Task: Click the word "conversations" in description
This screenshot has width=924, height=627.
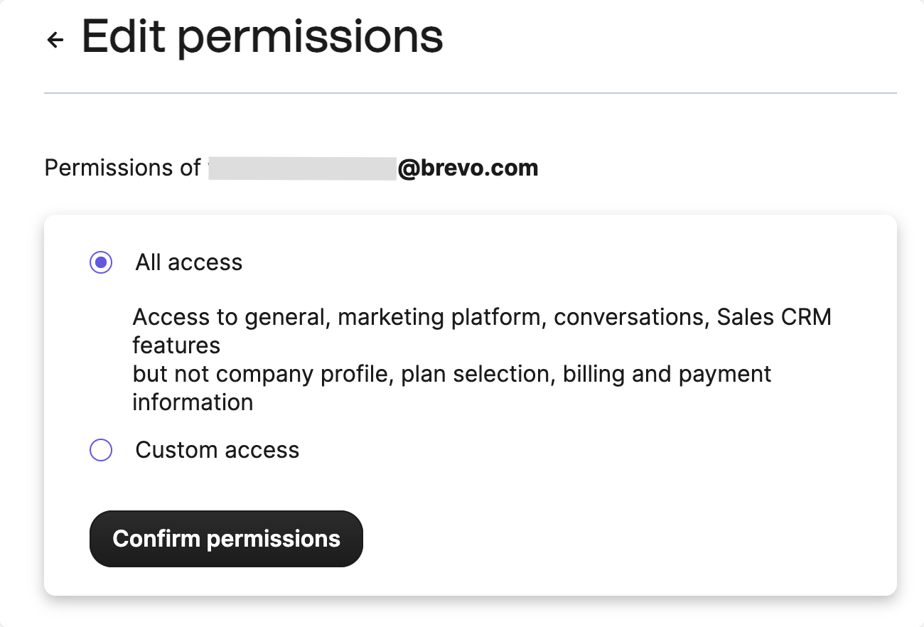Action: pyautogui.click(x=631, y=317)
